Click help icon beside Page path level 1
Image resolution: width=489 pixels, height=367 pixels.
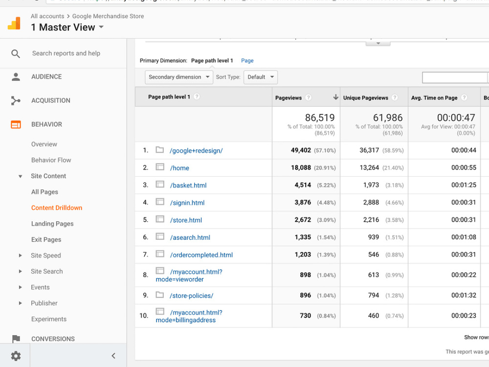197,97
